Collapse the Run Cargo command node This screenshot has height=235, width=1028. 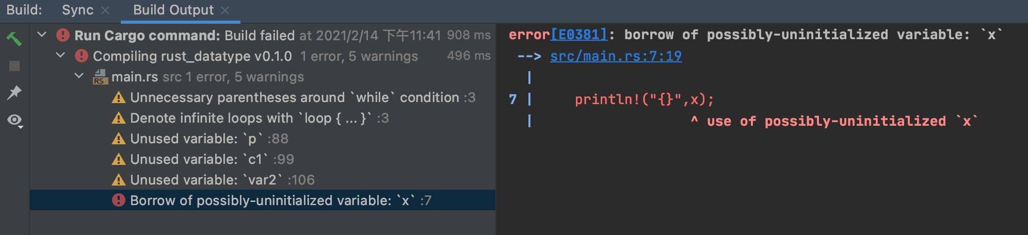coord(42,35)
